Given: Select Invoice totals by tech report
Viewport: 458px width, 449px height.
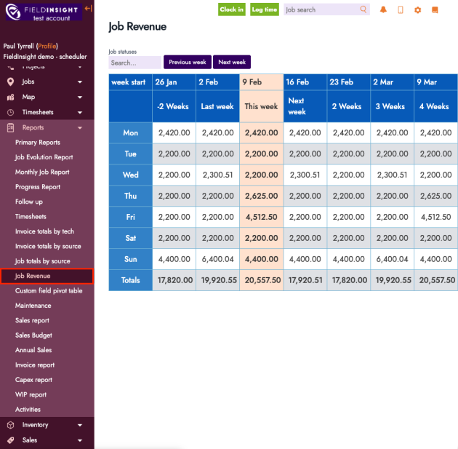Looking at the screenshot, I should tap(44, 231).
